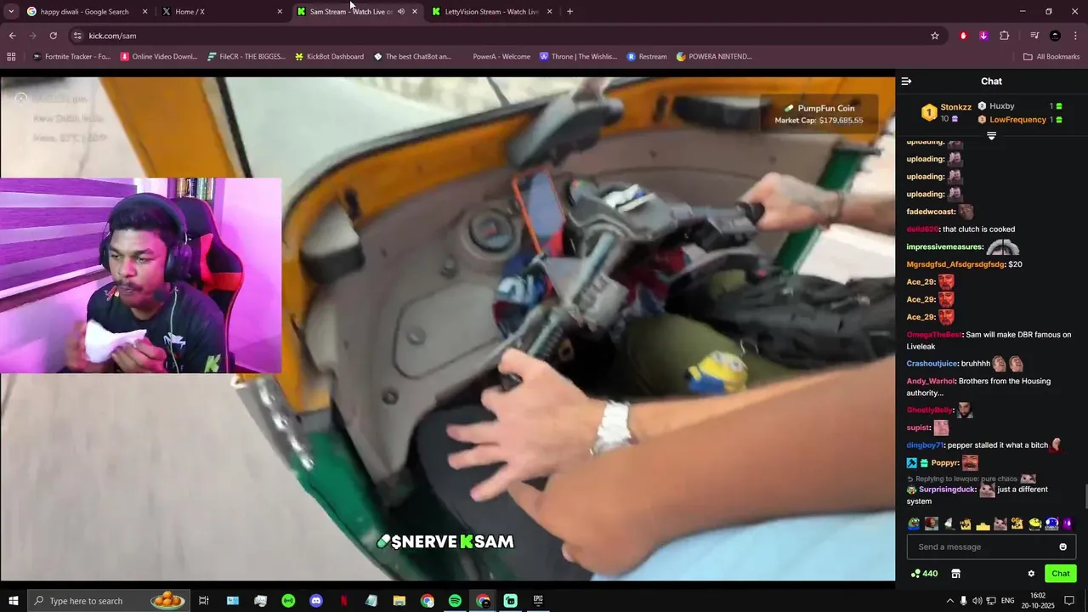Open the Extensions puzzle icon
Viewport: 1088px width, 612px height.
point(1004,36)
